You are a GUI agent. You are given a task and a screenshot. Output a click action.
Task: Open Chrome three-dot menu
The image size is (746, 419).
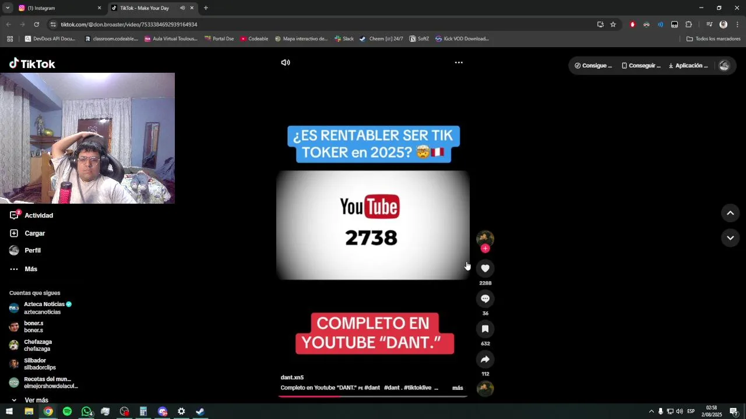click(737, 24)
